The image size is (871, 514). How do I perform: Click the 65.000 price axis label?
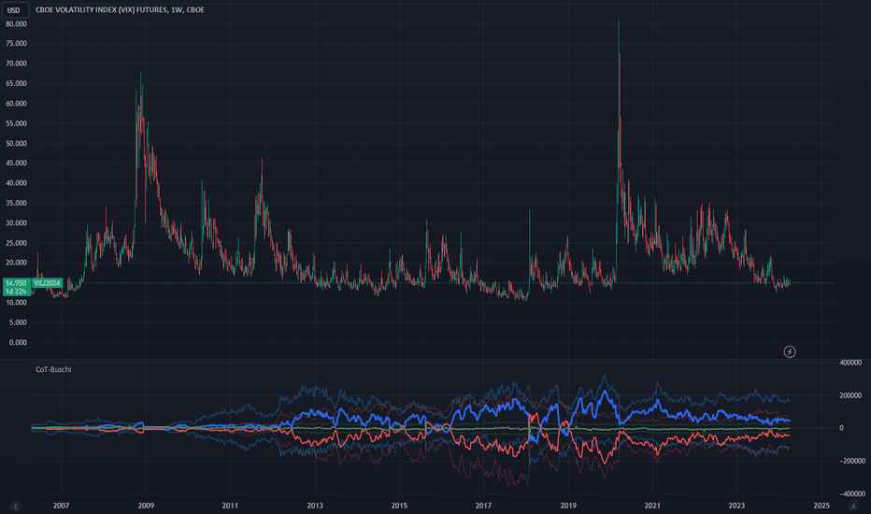point(16,83)
